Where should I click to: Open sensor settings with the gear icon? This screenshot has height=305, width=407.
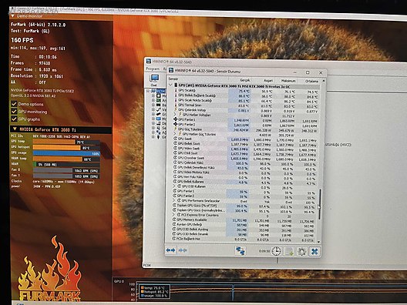click(x=301, y=251)
